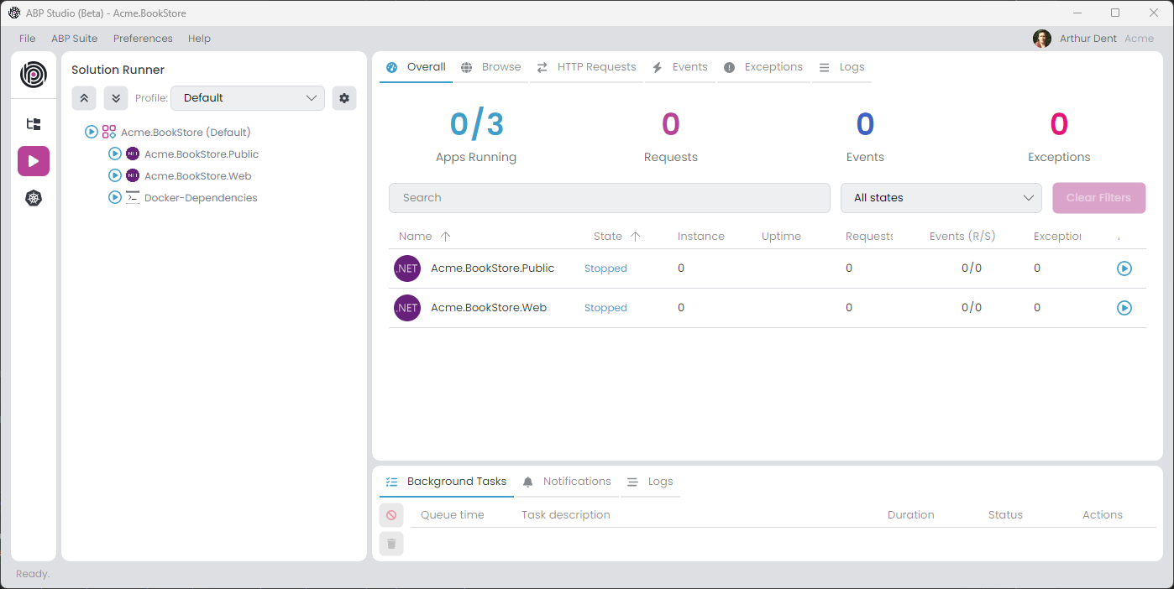Open the HTTP Requests tab

click(x=586, y=67)
